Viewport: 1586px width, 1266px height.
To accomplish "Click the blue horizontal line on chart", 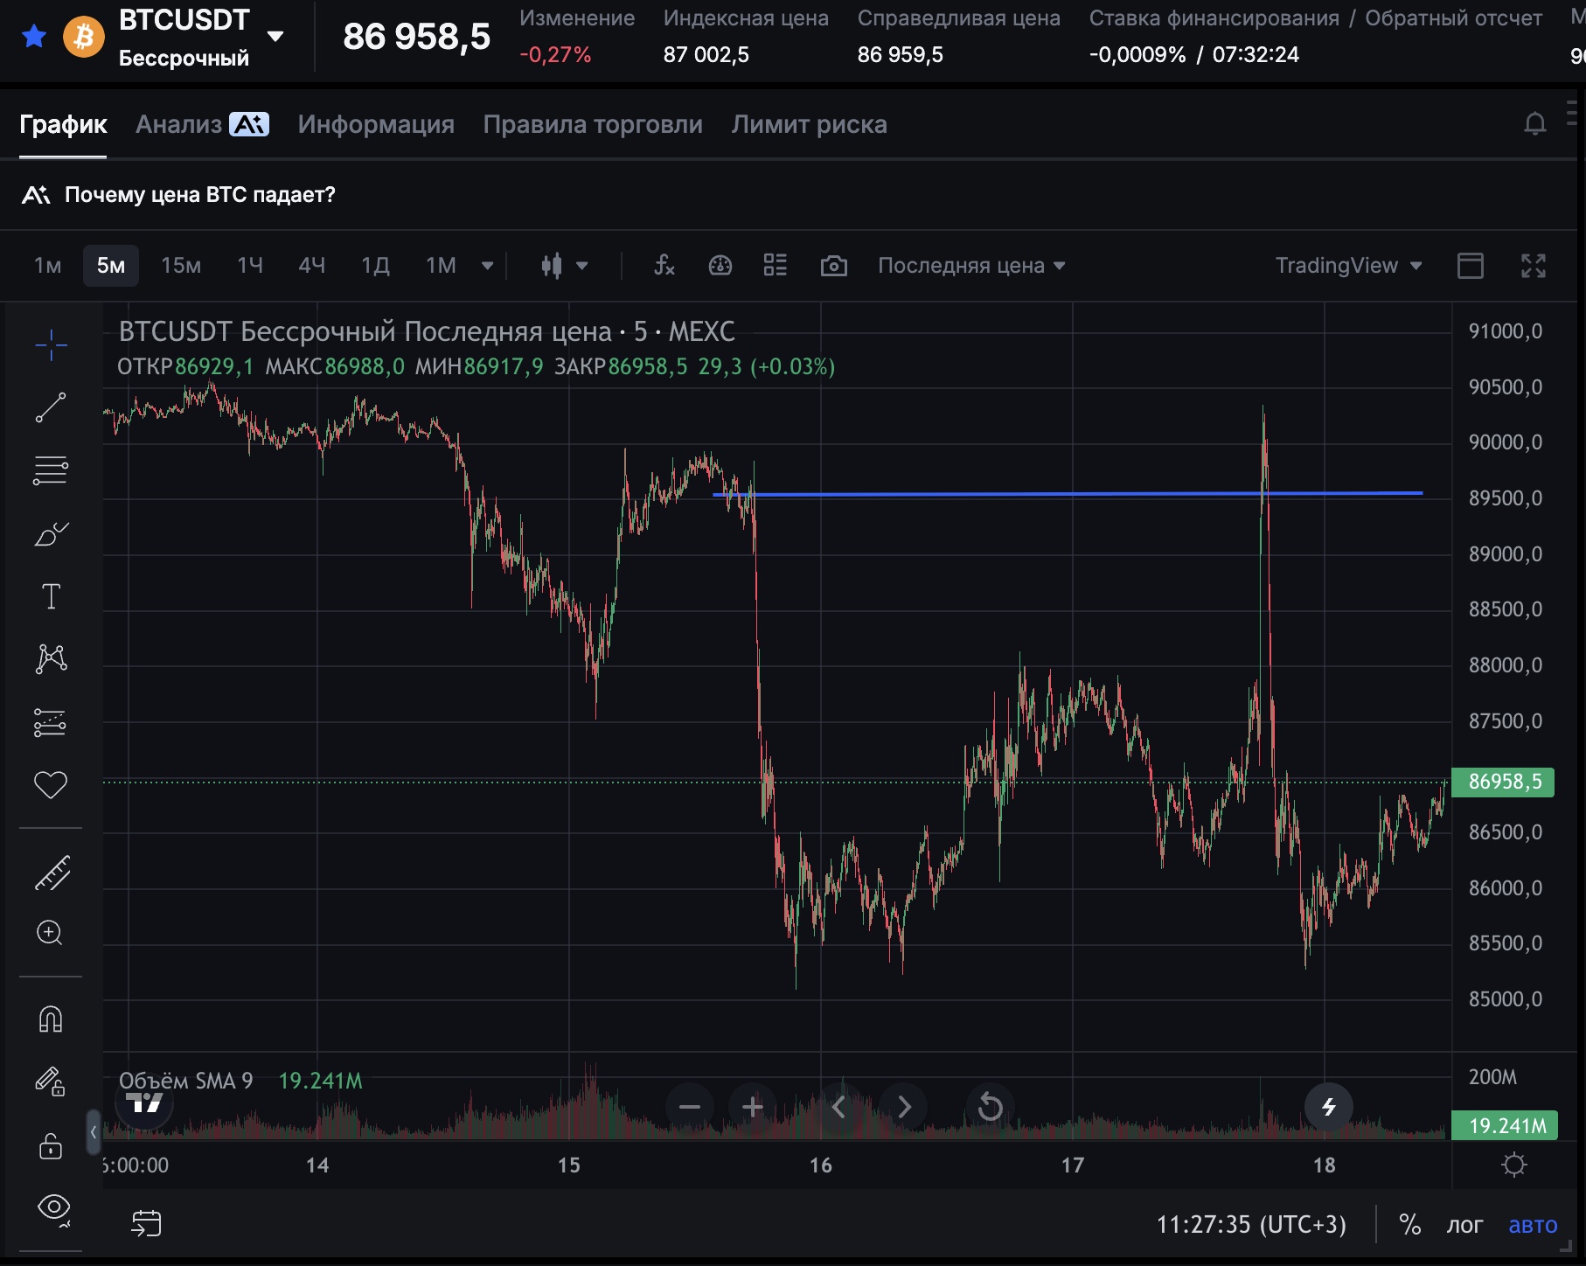I will [1068, 495].
